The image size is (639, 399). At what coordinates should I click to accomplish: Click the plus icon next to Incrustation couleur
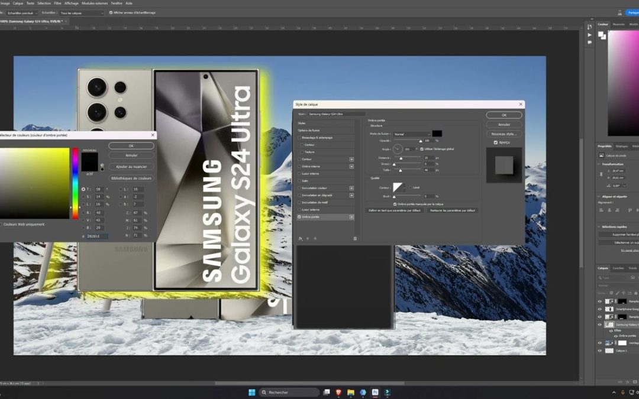351,188
